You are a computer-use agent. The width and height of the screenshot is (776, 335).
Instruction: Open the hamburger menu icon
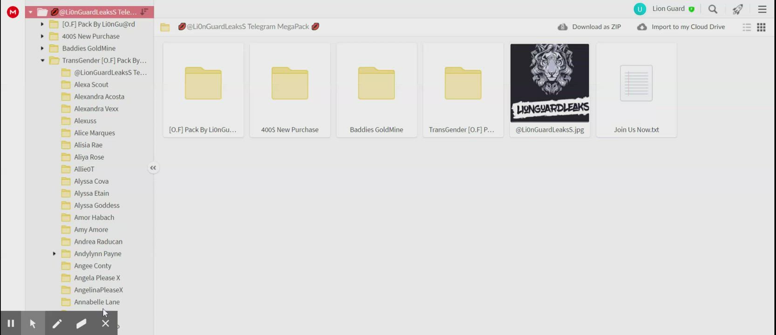[x=762, y=9]
